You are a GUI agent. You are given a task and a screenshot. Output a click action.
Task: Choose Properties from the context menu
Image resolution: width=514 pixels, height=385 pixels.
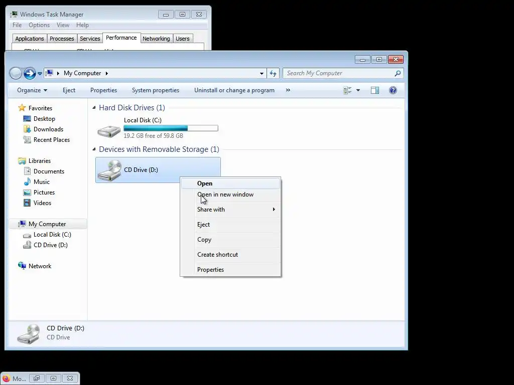(x=230, y=269)
